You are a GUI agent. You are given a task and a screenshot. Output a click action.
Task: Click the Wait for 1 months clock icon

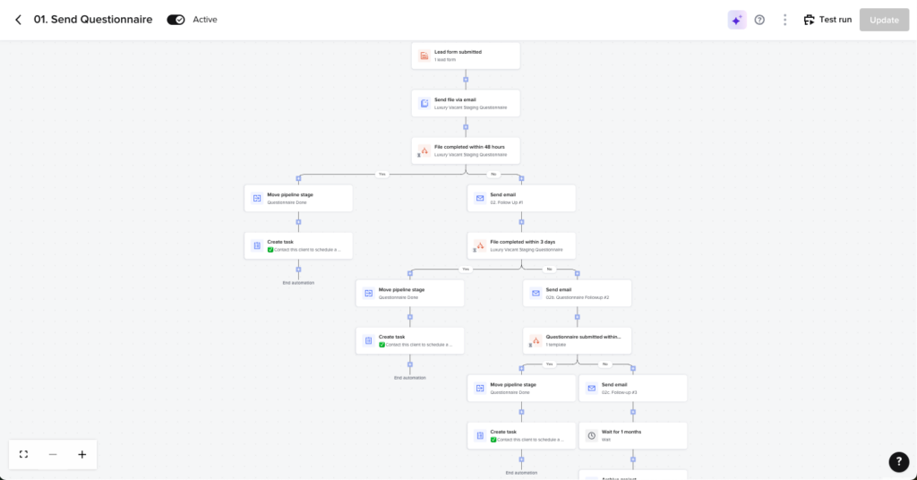click(x=591, y=436)
